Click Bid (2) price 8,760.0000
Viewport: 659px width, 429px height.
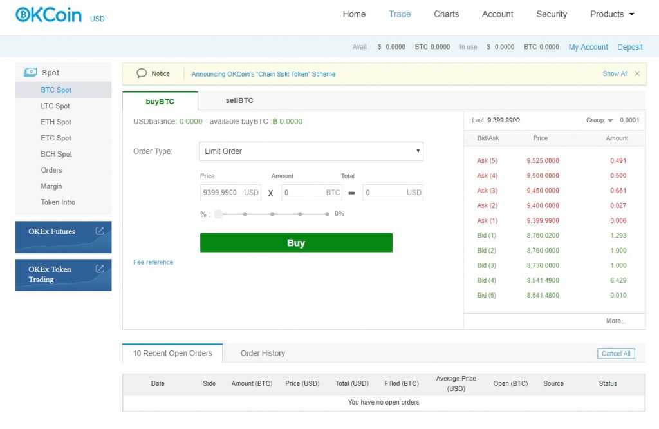543,250
